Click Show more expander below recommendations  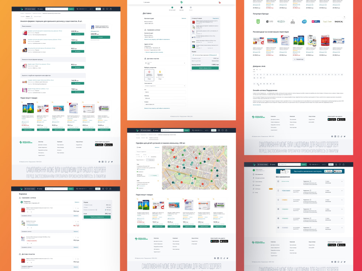click(299, 59)
